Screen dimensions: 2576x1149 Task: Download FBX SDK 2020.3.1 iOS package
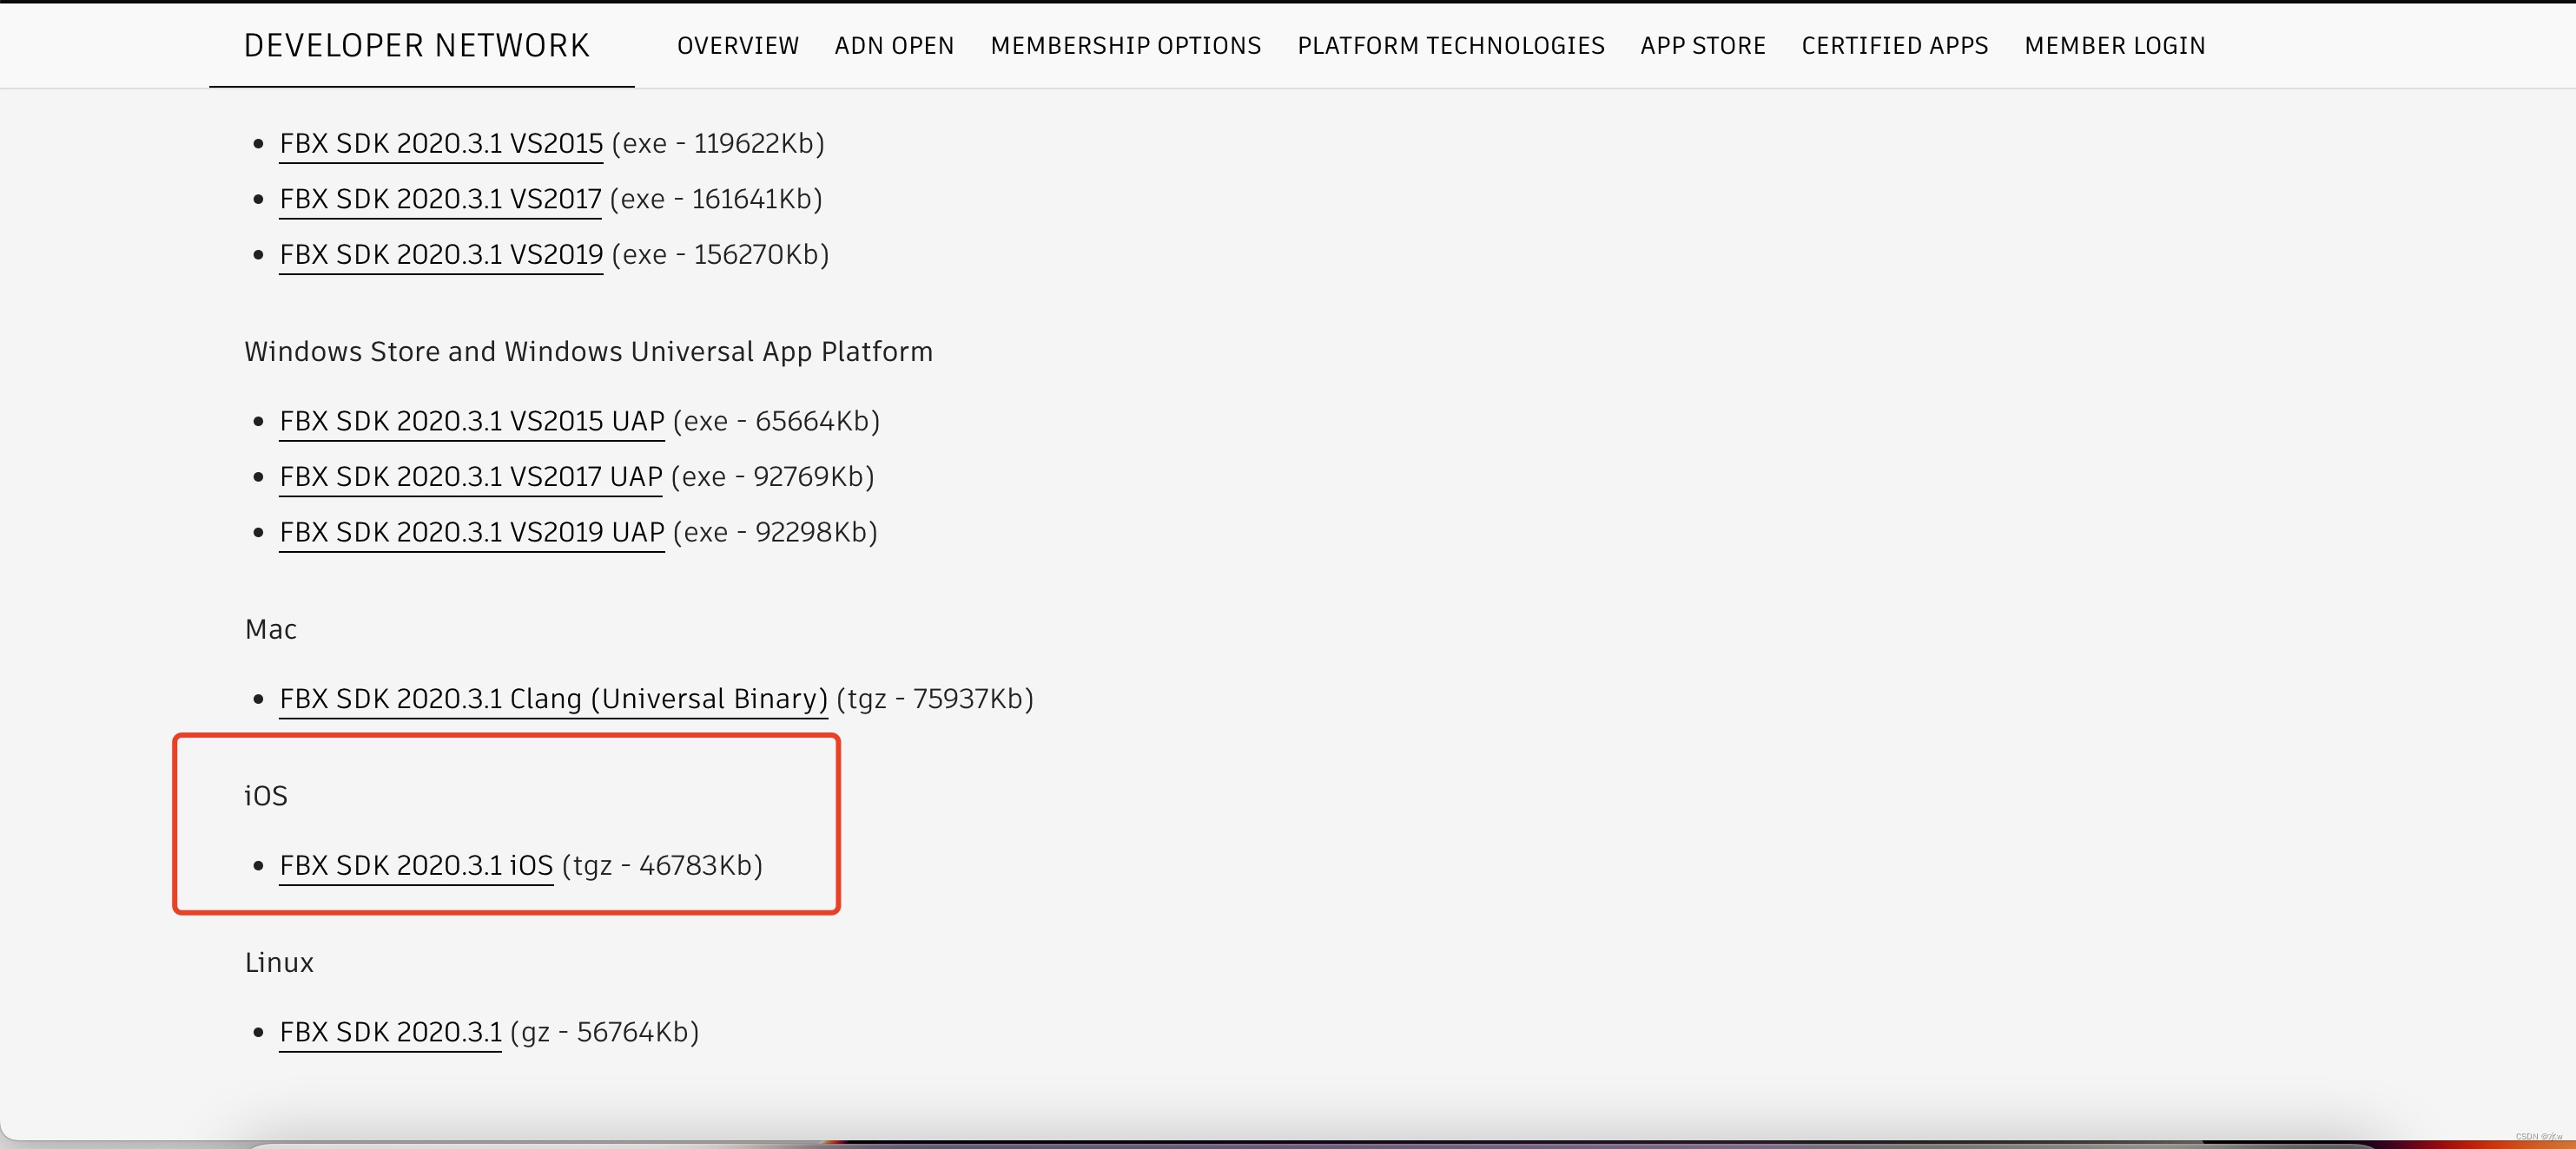416,865
